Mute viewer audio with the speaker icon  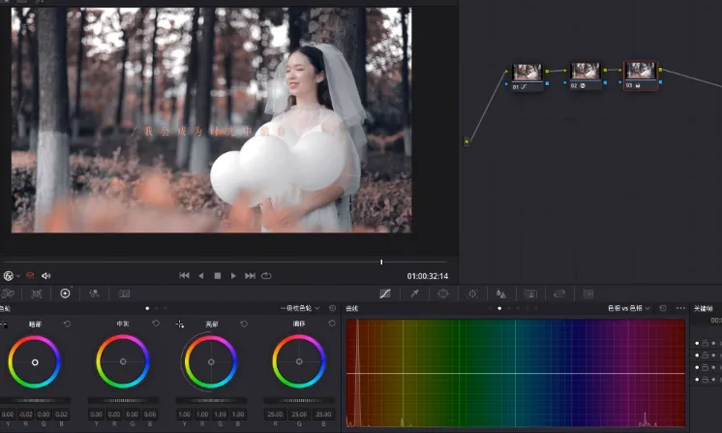point(45,276)
